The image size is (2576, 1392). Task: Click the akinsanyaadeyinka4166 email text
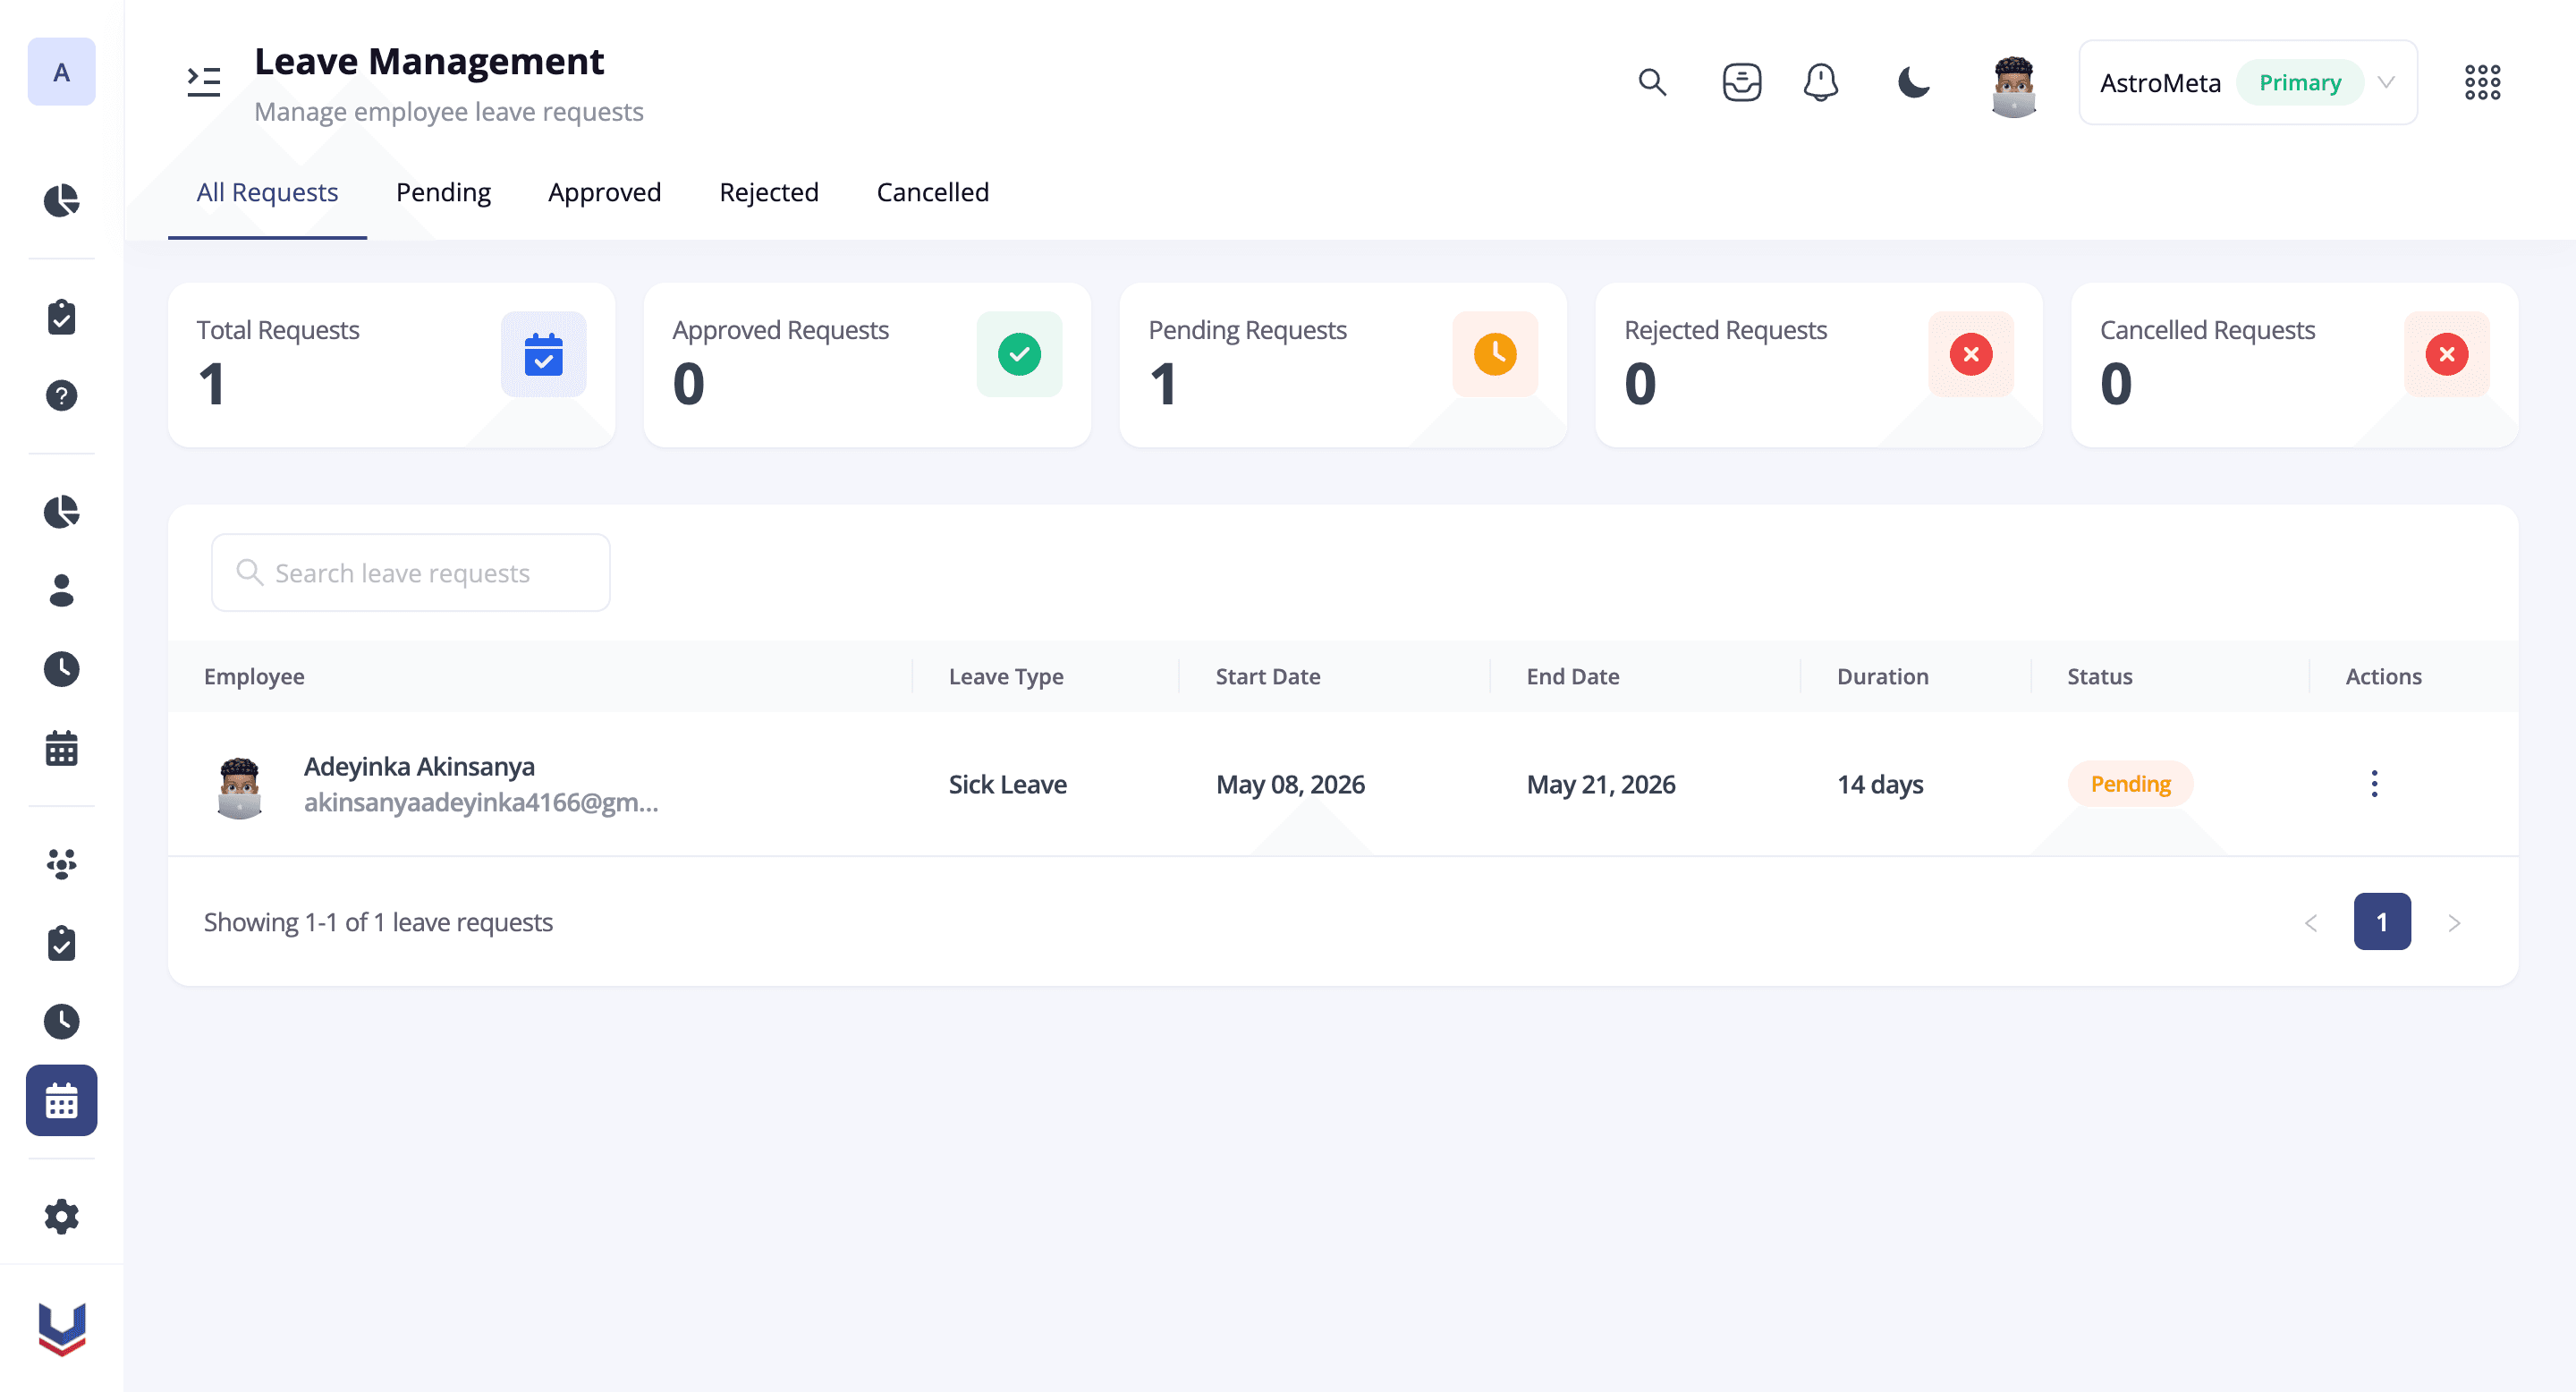point(481,803)
